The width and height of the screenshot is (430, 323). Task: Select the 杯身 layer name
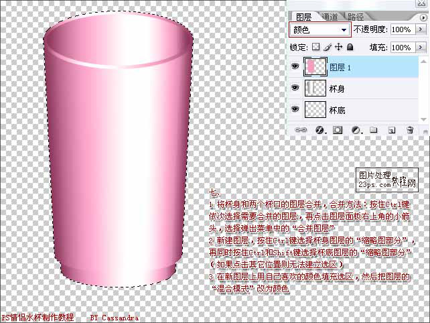tap(337, 89)
